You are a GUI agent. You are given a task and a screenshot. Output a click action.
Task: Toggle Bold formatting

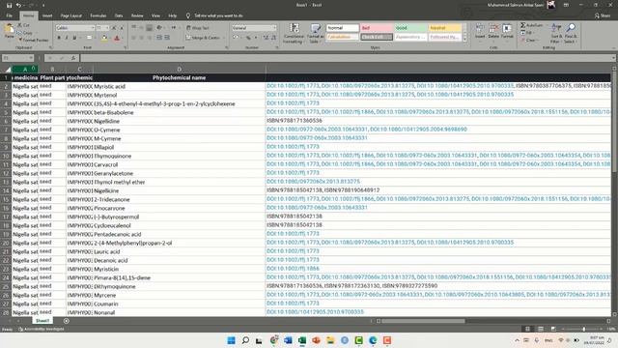tap(59, 38)
